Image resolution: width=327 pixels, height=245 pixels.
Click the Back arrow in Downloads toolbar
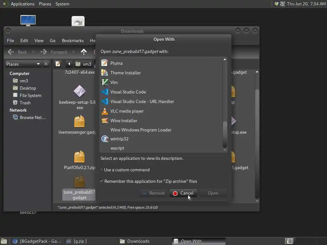click(11, 52)
